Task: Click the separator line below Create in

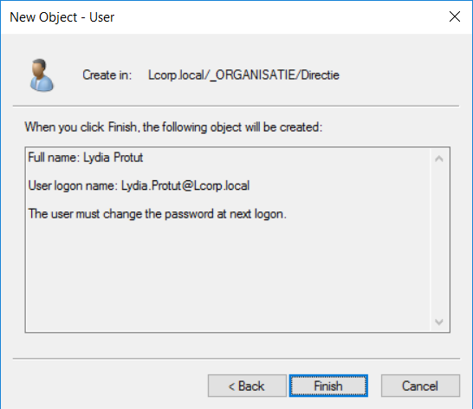Action: (236, 106)
